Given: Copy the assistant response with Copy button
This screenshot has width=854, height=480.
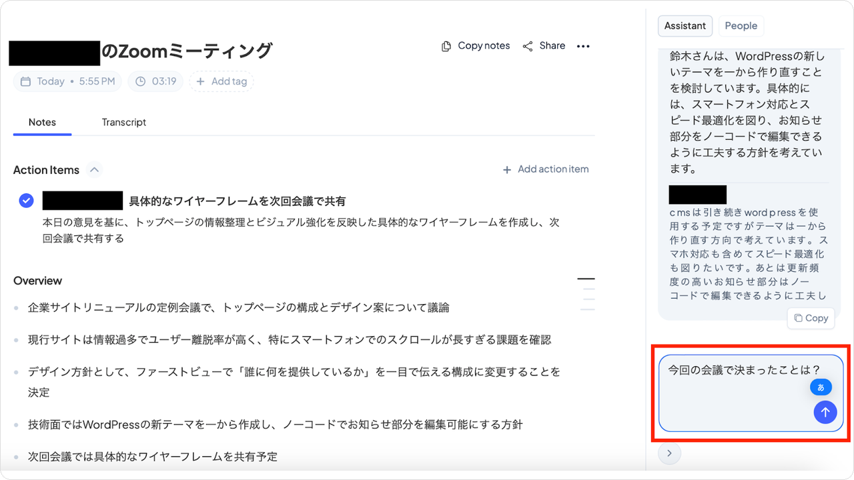Looking at the screenshot, I should [811, 318].
